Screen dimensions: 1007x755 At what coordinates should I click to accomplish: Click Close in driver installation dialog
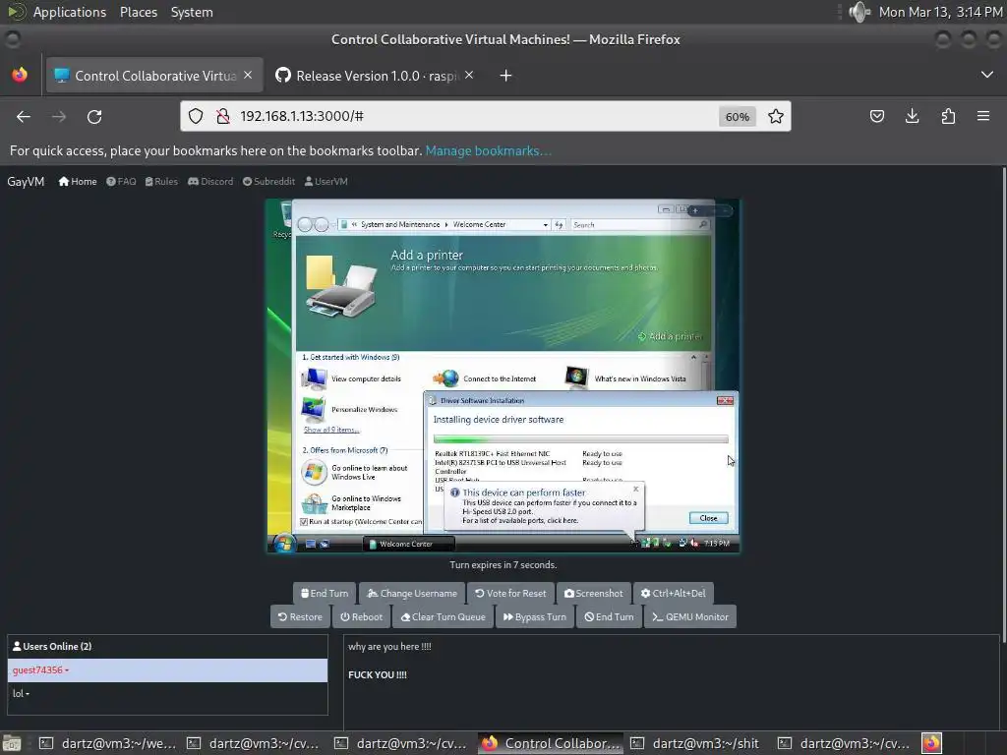point(708,518)
